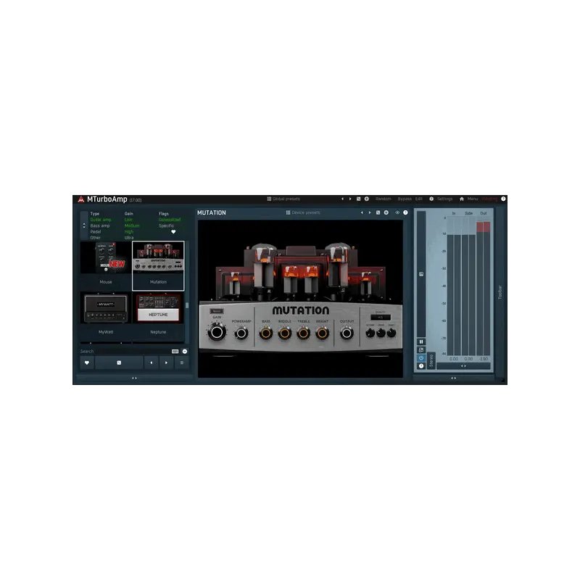Click the Bass knob
The width and height of the screenshot is (580, 580).
265,333
